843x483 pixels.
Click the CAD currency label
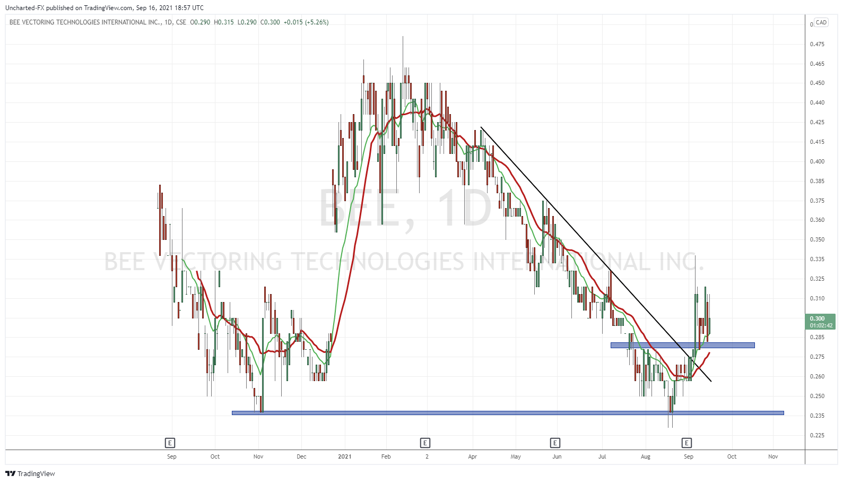821,22
